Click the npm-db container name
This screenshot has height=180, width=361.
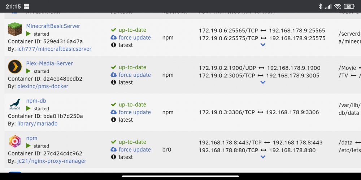[x=36, y=101]
